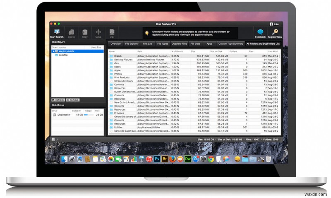
Task: Select the Photos folder row
Action: [193, 74]
